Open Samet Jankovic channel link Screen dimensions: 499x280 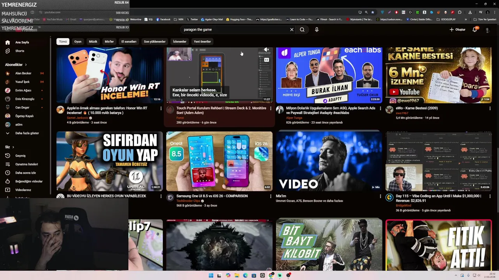coord(78,118)
